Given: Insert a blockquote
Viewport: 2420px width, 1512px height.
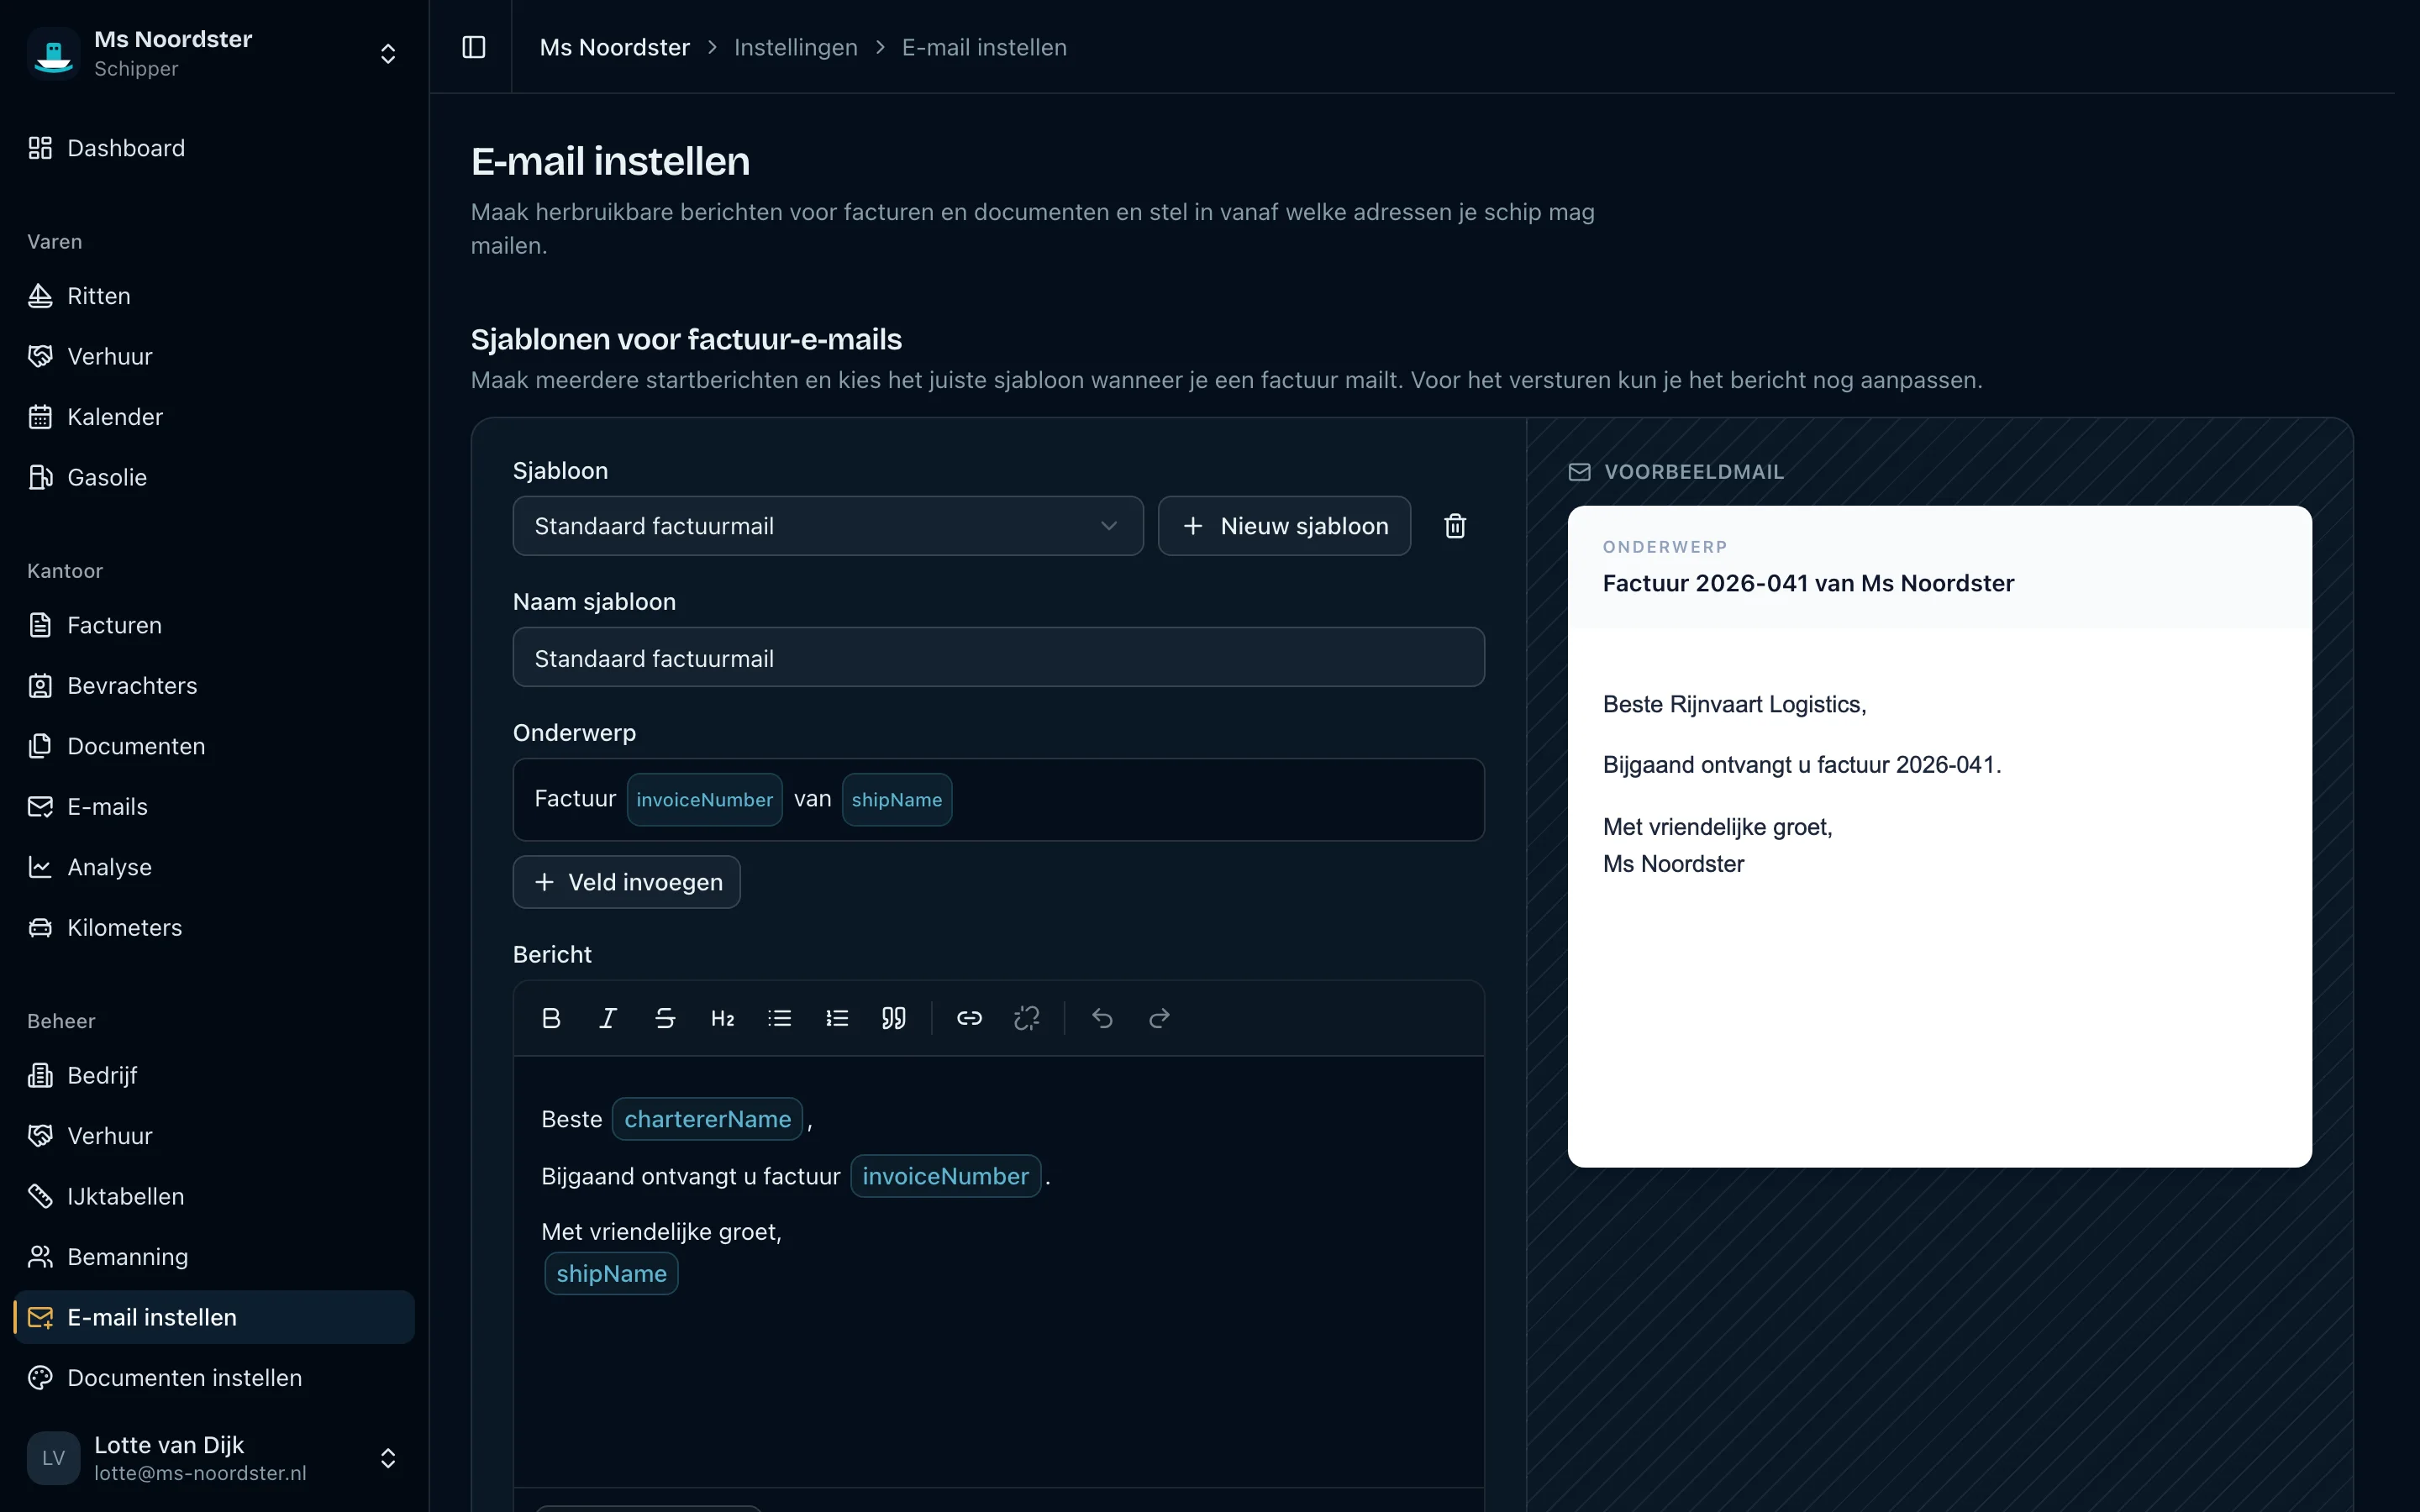Looking at the screenshot, I should [894, 1018].
